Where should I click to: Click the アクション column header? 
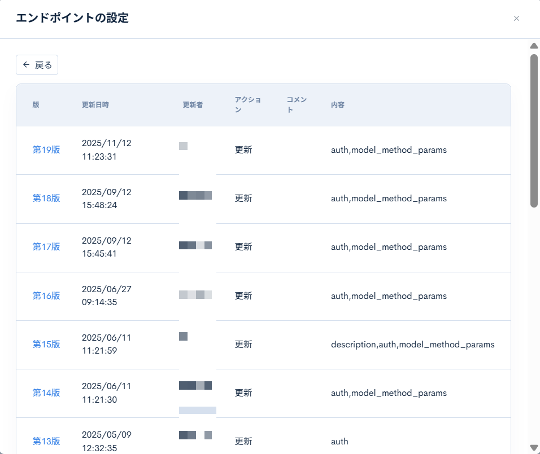click(x=247, y=104)
